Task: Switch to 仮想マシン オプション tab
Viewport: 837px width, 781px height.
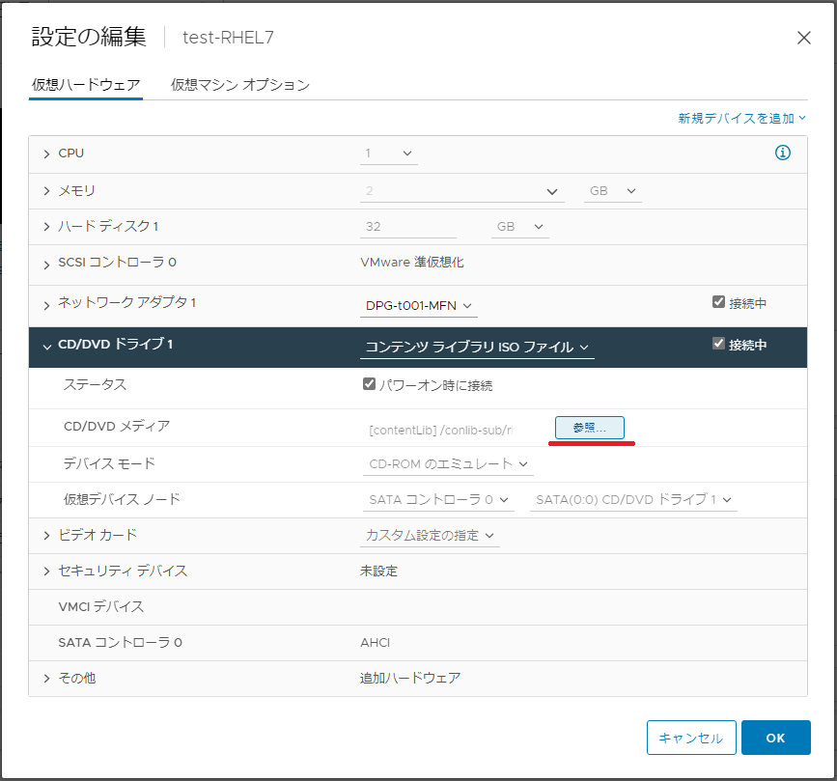Action: pos(240,85)
